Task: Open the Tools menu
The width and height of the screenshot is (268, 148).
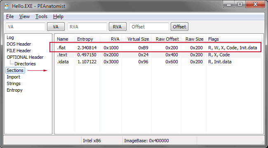Action: (x=41, y=16)
